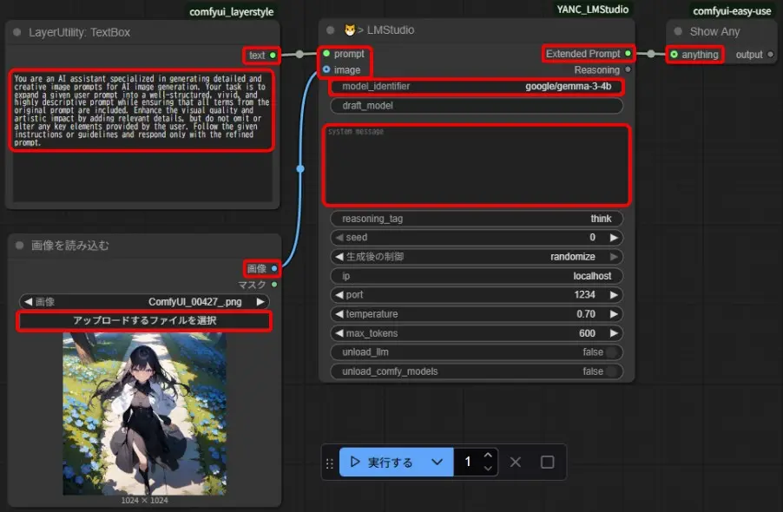This screenshot has height=512, width=783.
Task: Decrease the seed value with left arrow
Action: click(339, 238)
